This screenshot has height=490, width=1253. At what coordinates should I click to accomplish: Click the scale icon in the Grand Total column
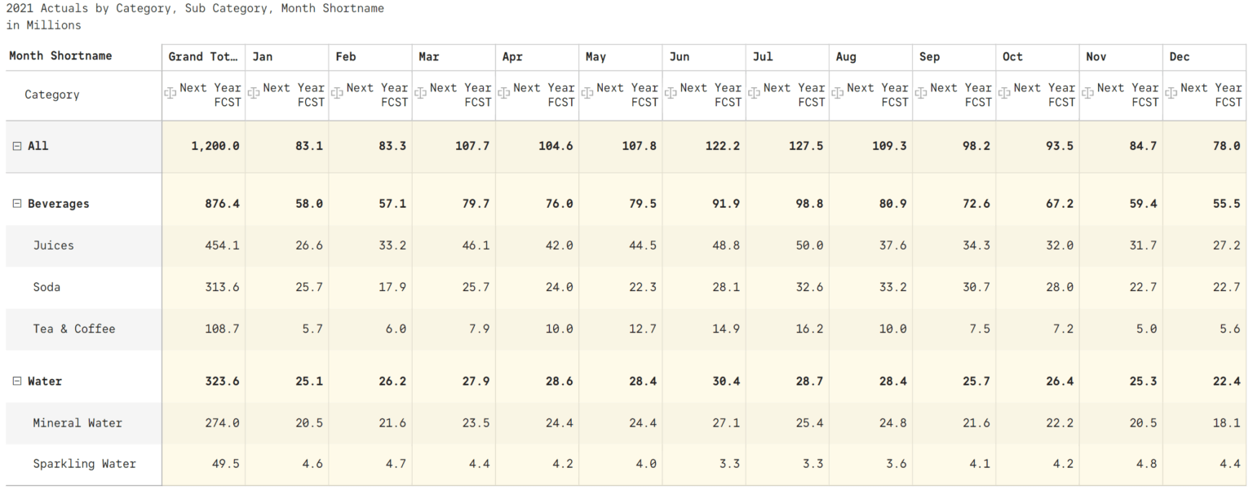170,94
